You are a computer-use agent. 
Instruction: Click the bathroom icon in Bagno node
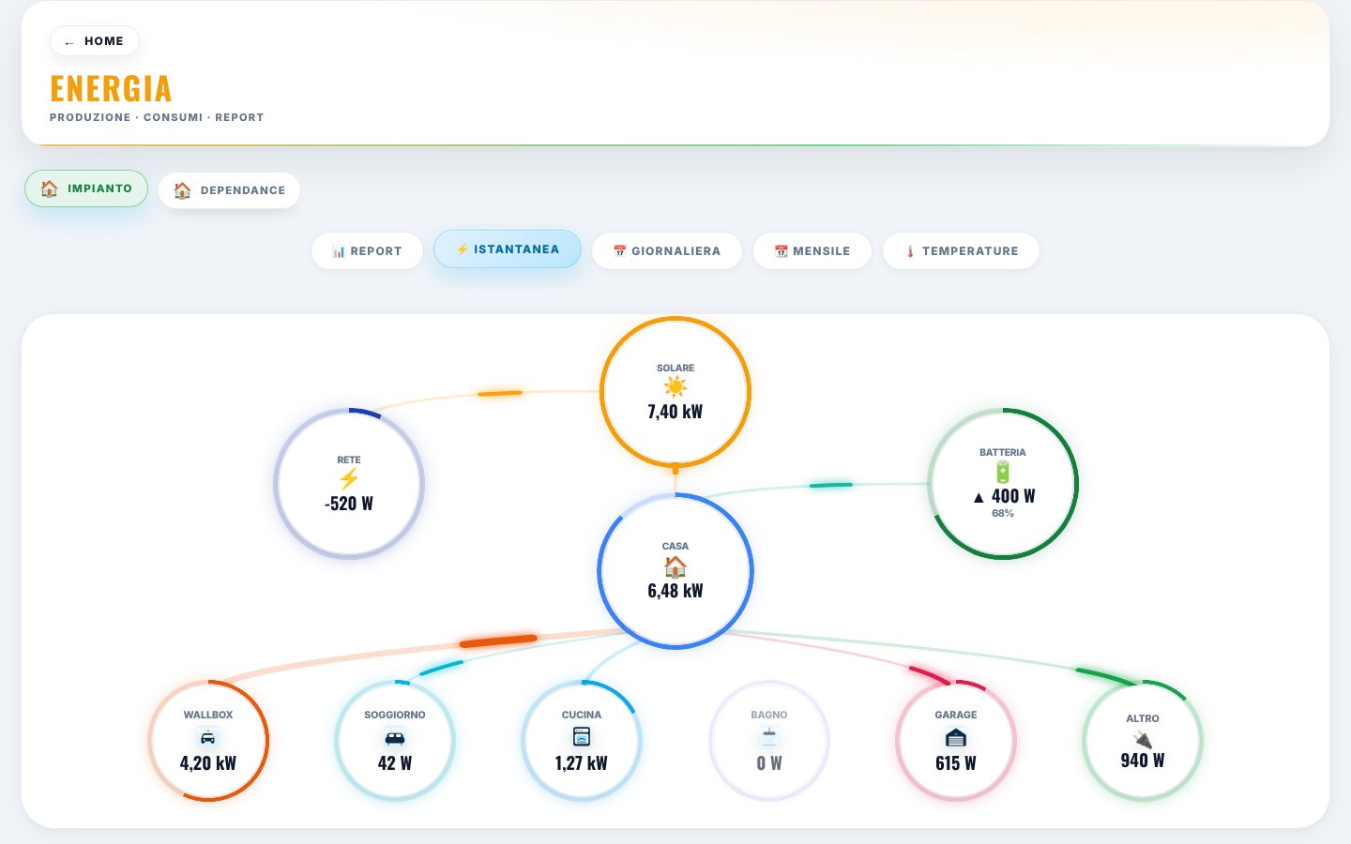(x=769, y=737)
